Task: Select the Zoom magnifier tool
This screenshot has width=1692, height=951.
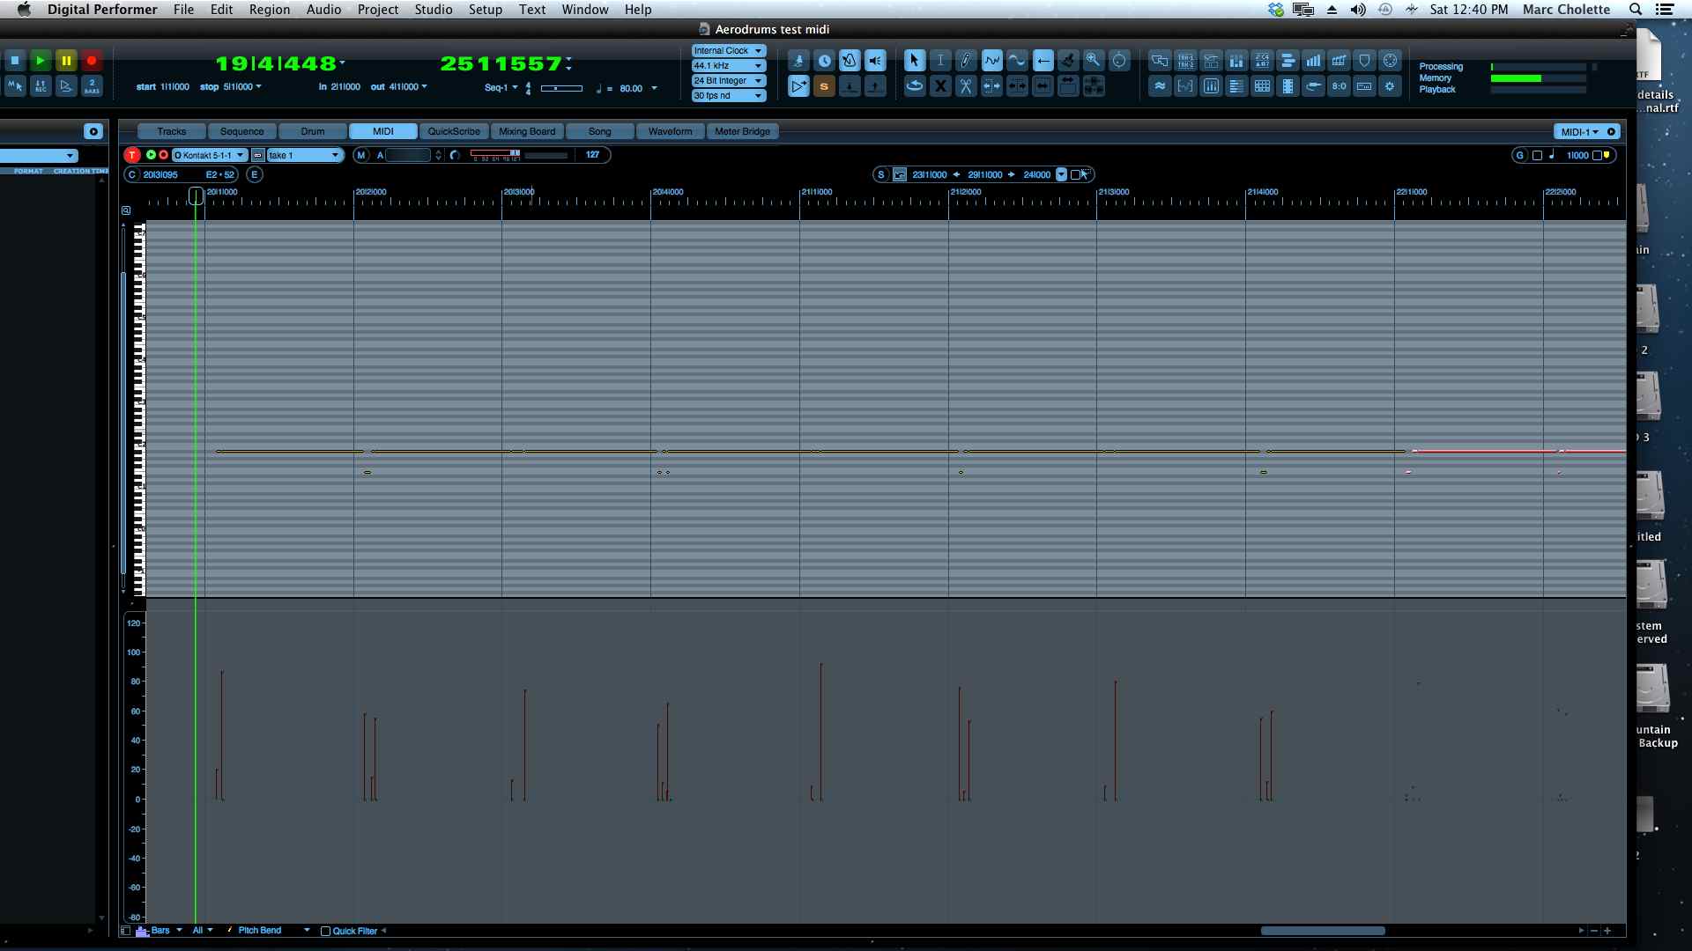Action: [1094, 60]
